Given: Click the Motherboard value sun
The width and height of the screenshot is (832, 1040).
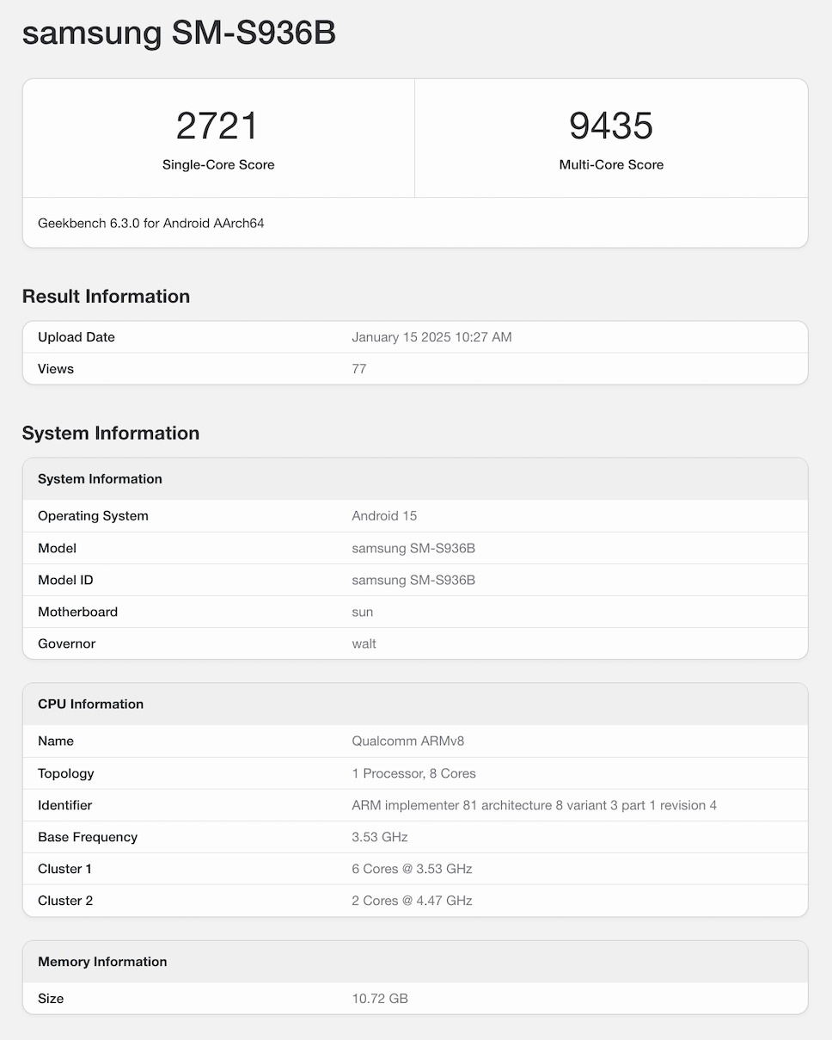Looking at the screenshot, I should pyautogui.click(x=363, y=612).
